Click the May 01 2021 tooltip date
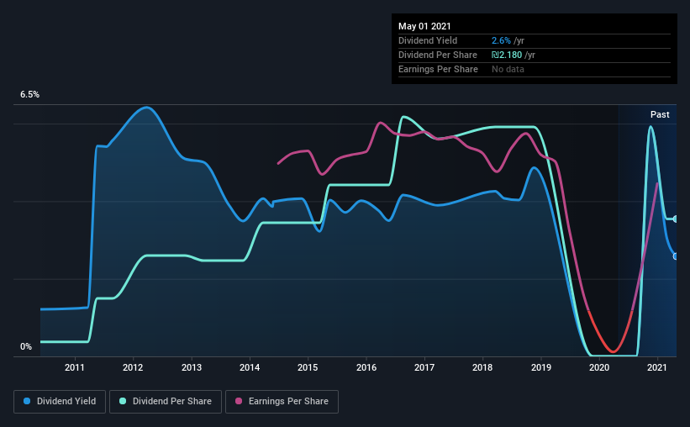The width and height of the screenshot is (690, 427). point(424,26)
